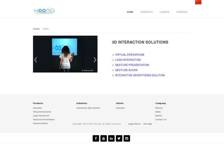Click the 3D Interaction Solutions heading
The image size is (224, 149).
coord(140,42)
